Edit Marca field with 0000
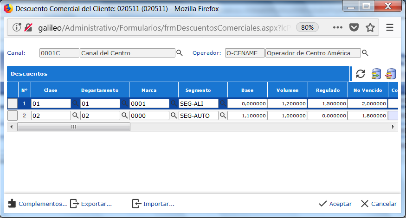 (149, 115)
